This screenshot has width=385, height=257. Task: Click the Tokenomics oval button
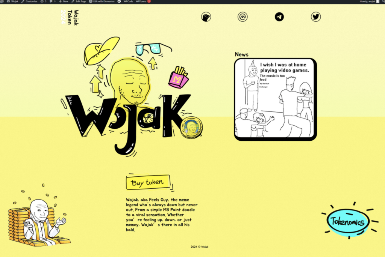click(347, 222)
